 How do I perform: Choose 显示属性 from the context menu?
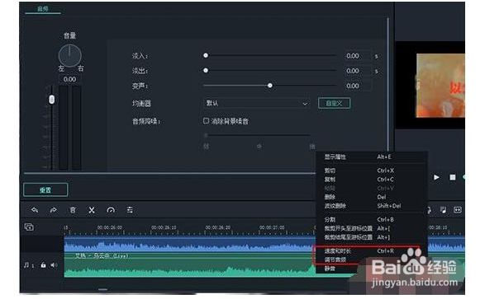click(x=371, y=157)
